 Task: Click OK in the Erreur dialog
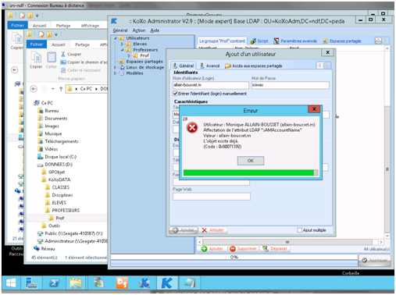pyautogui.click(x=251, y=161)
